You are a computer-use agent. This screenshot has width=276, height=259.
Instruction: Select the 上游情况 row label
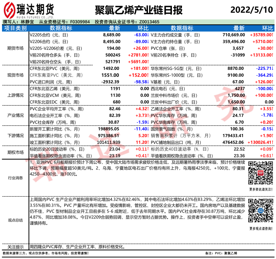tap(15, 95)
